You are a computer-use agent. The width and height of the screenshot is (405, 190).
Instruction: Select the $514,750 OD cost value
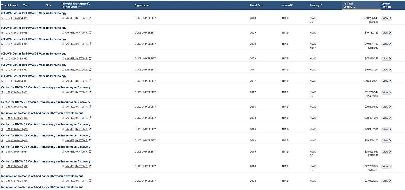coord(373,170)
